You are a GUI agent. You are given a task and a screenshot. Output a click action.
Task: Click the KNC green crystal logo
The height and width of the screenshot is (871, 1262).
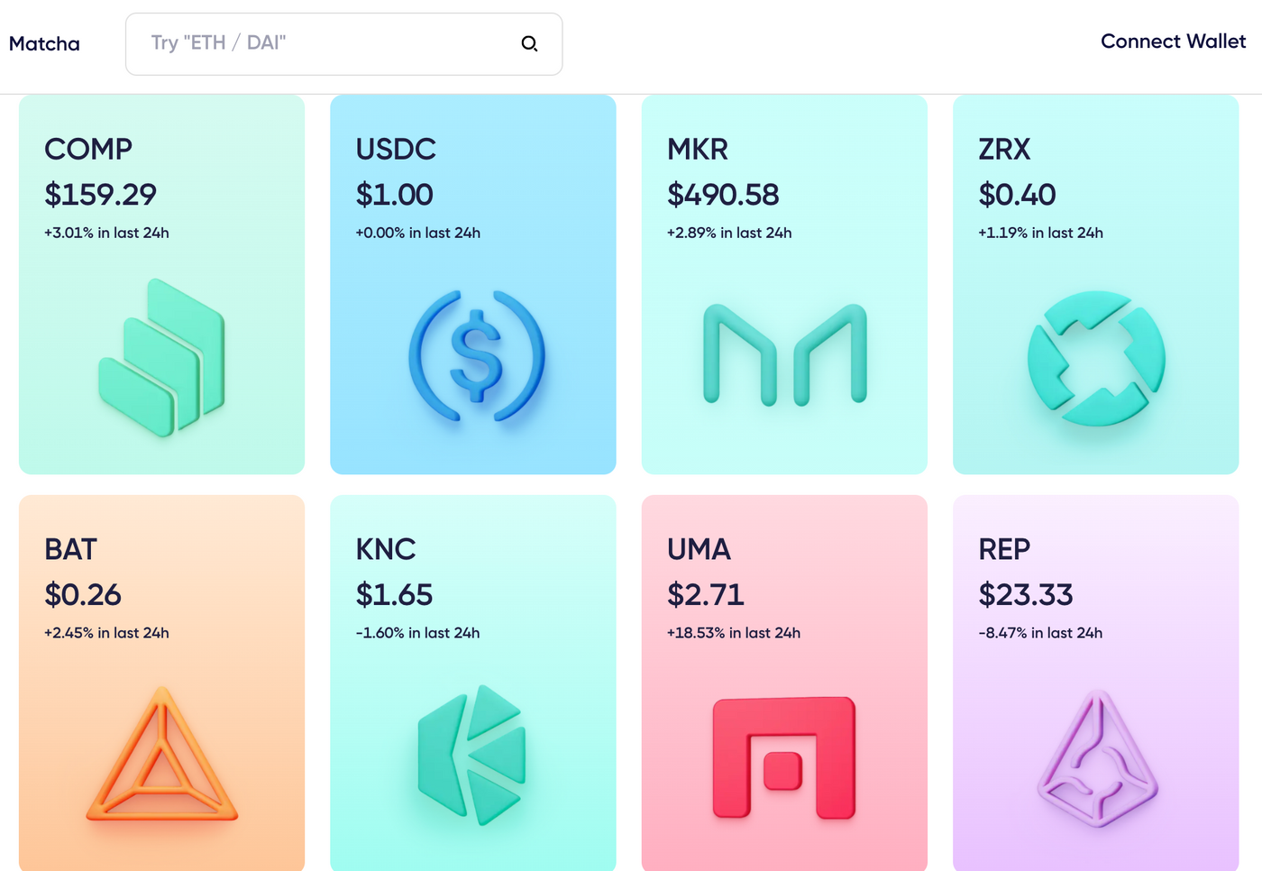point(472,755)
